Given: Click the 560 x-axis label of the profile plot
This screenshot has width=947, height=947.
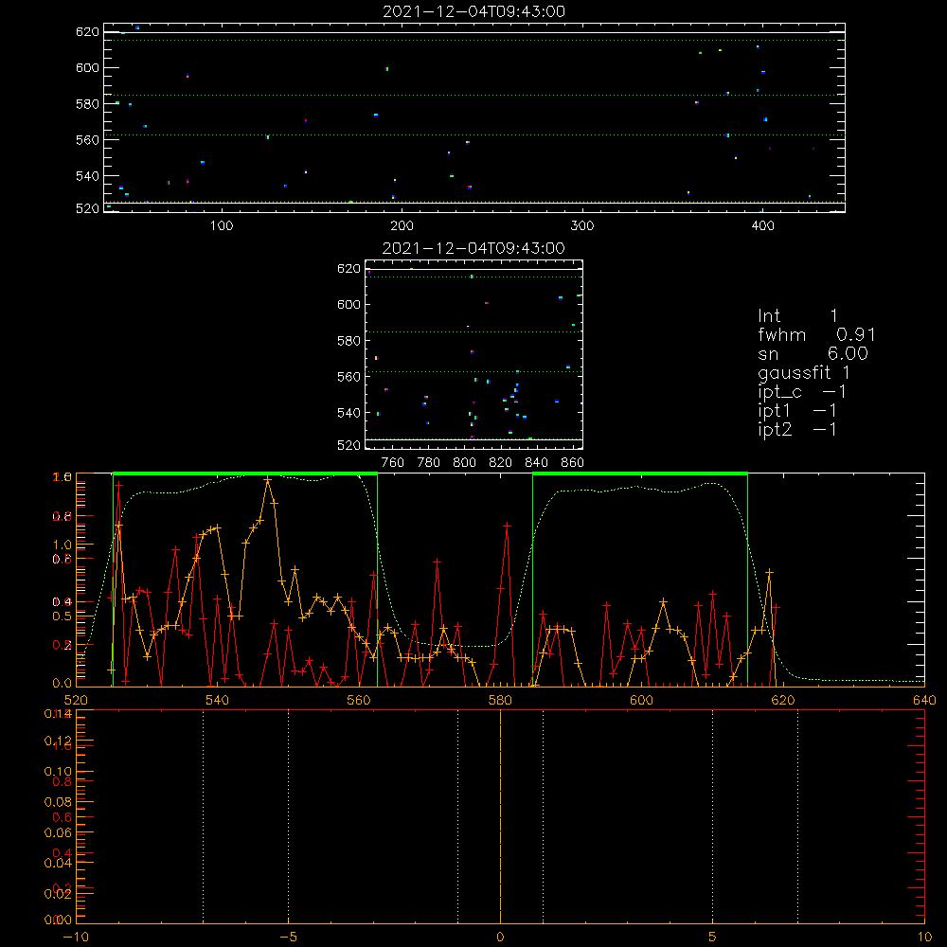Looking at the screenshot, I should pos(359,700).
